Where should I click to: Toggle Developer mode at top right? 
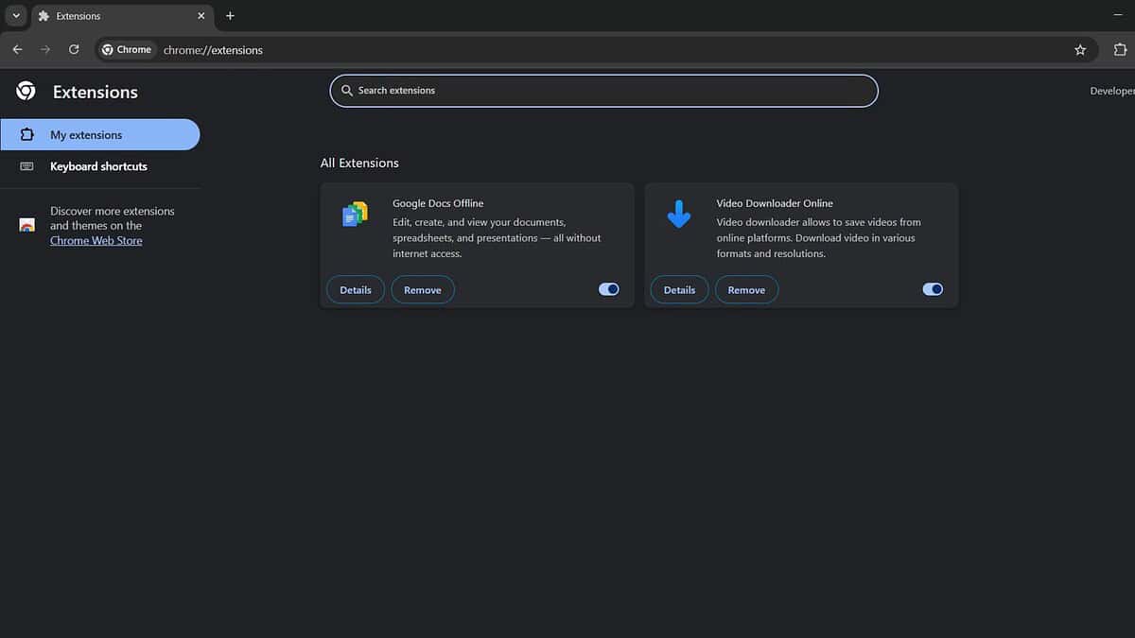[1112, 91]
